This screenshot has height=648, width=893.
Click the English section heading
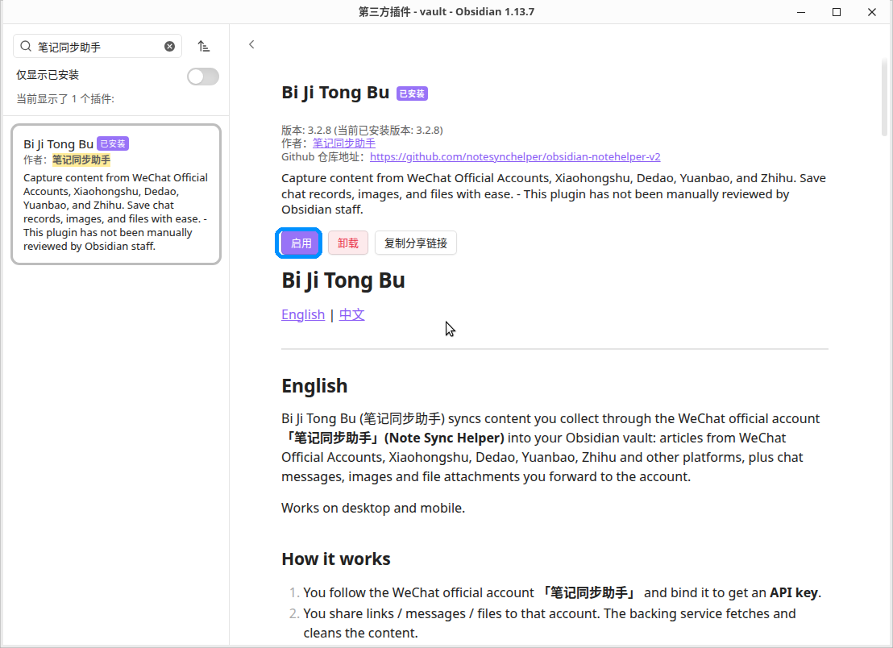coord(314,386)
